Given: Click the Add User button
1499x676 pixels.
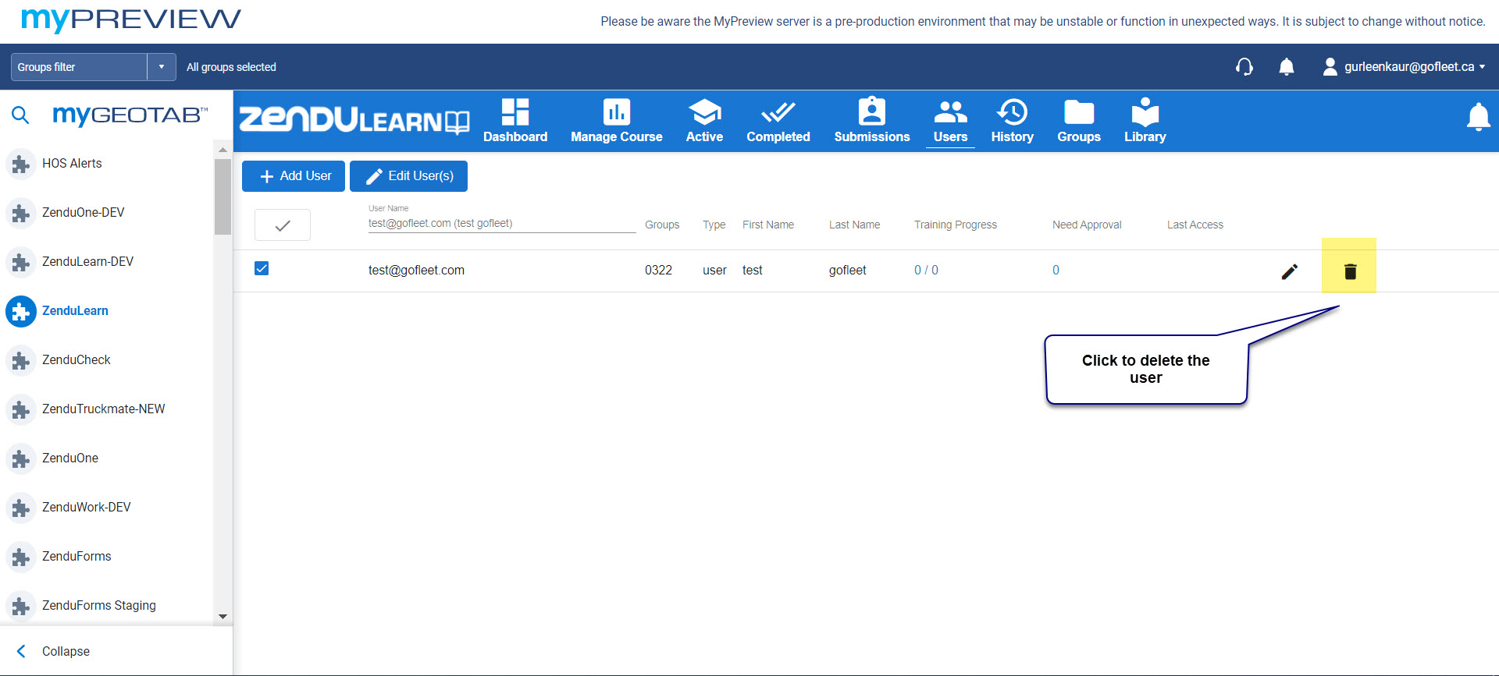Looking at the screenshot, I should coord(294,176).
